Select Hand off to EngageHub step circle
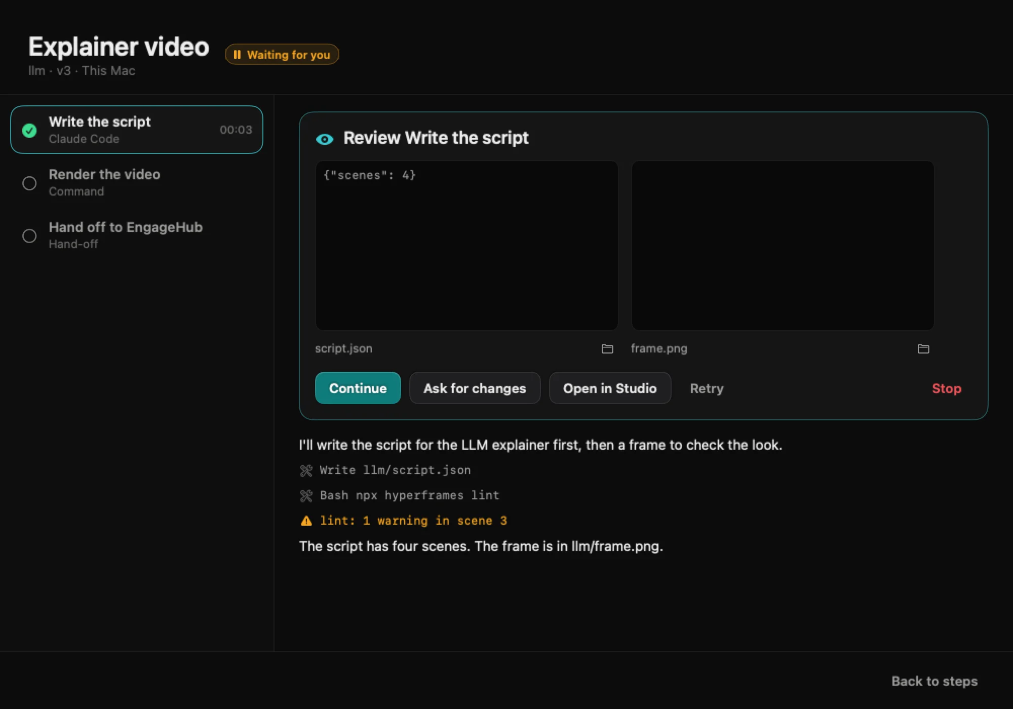Screen dimensions: 1013x709 click(x=29, y=235)
